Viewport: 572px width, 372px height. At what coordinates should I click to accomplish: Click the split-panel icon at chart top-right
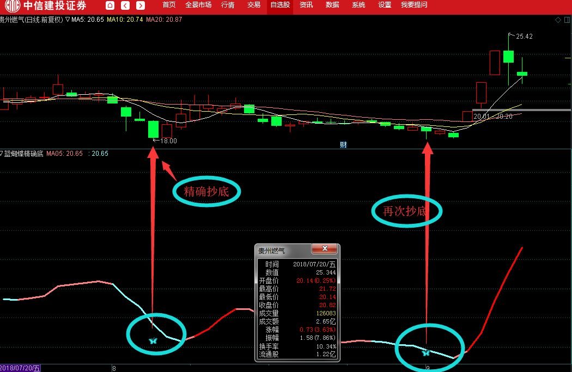567,20
